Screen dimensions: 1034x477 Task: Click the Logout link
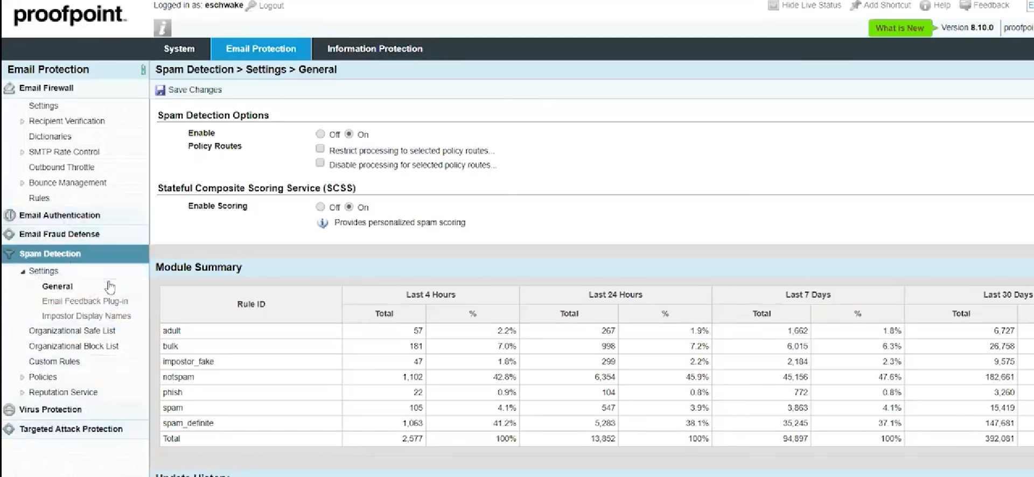(271, 6)
